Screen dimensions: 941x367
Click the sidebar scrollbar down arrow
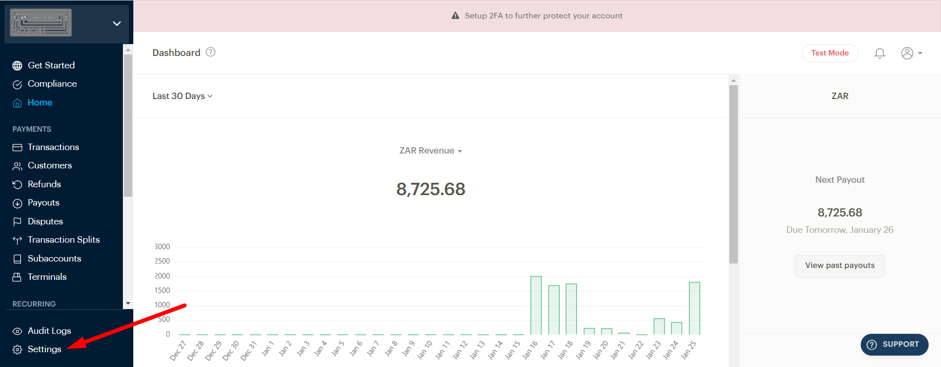(128, 304)
